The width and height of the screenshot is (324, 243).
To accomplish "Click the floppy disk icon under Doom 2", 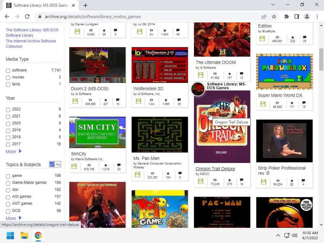I will click(75, 101).
